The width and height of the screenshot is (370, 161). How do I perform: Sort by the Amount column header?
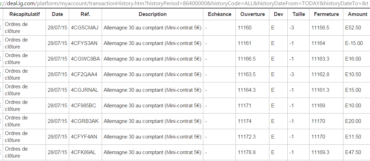click(x=358, y=14)
